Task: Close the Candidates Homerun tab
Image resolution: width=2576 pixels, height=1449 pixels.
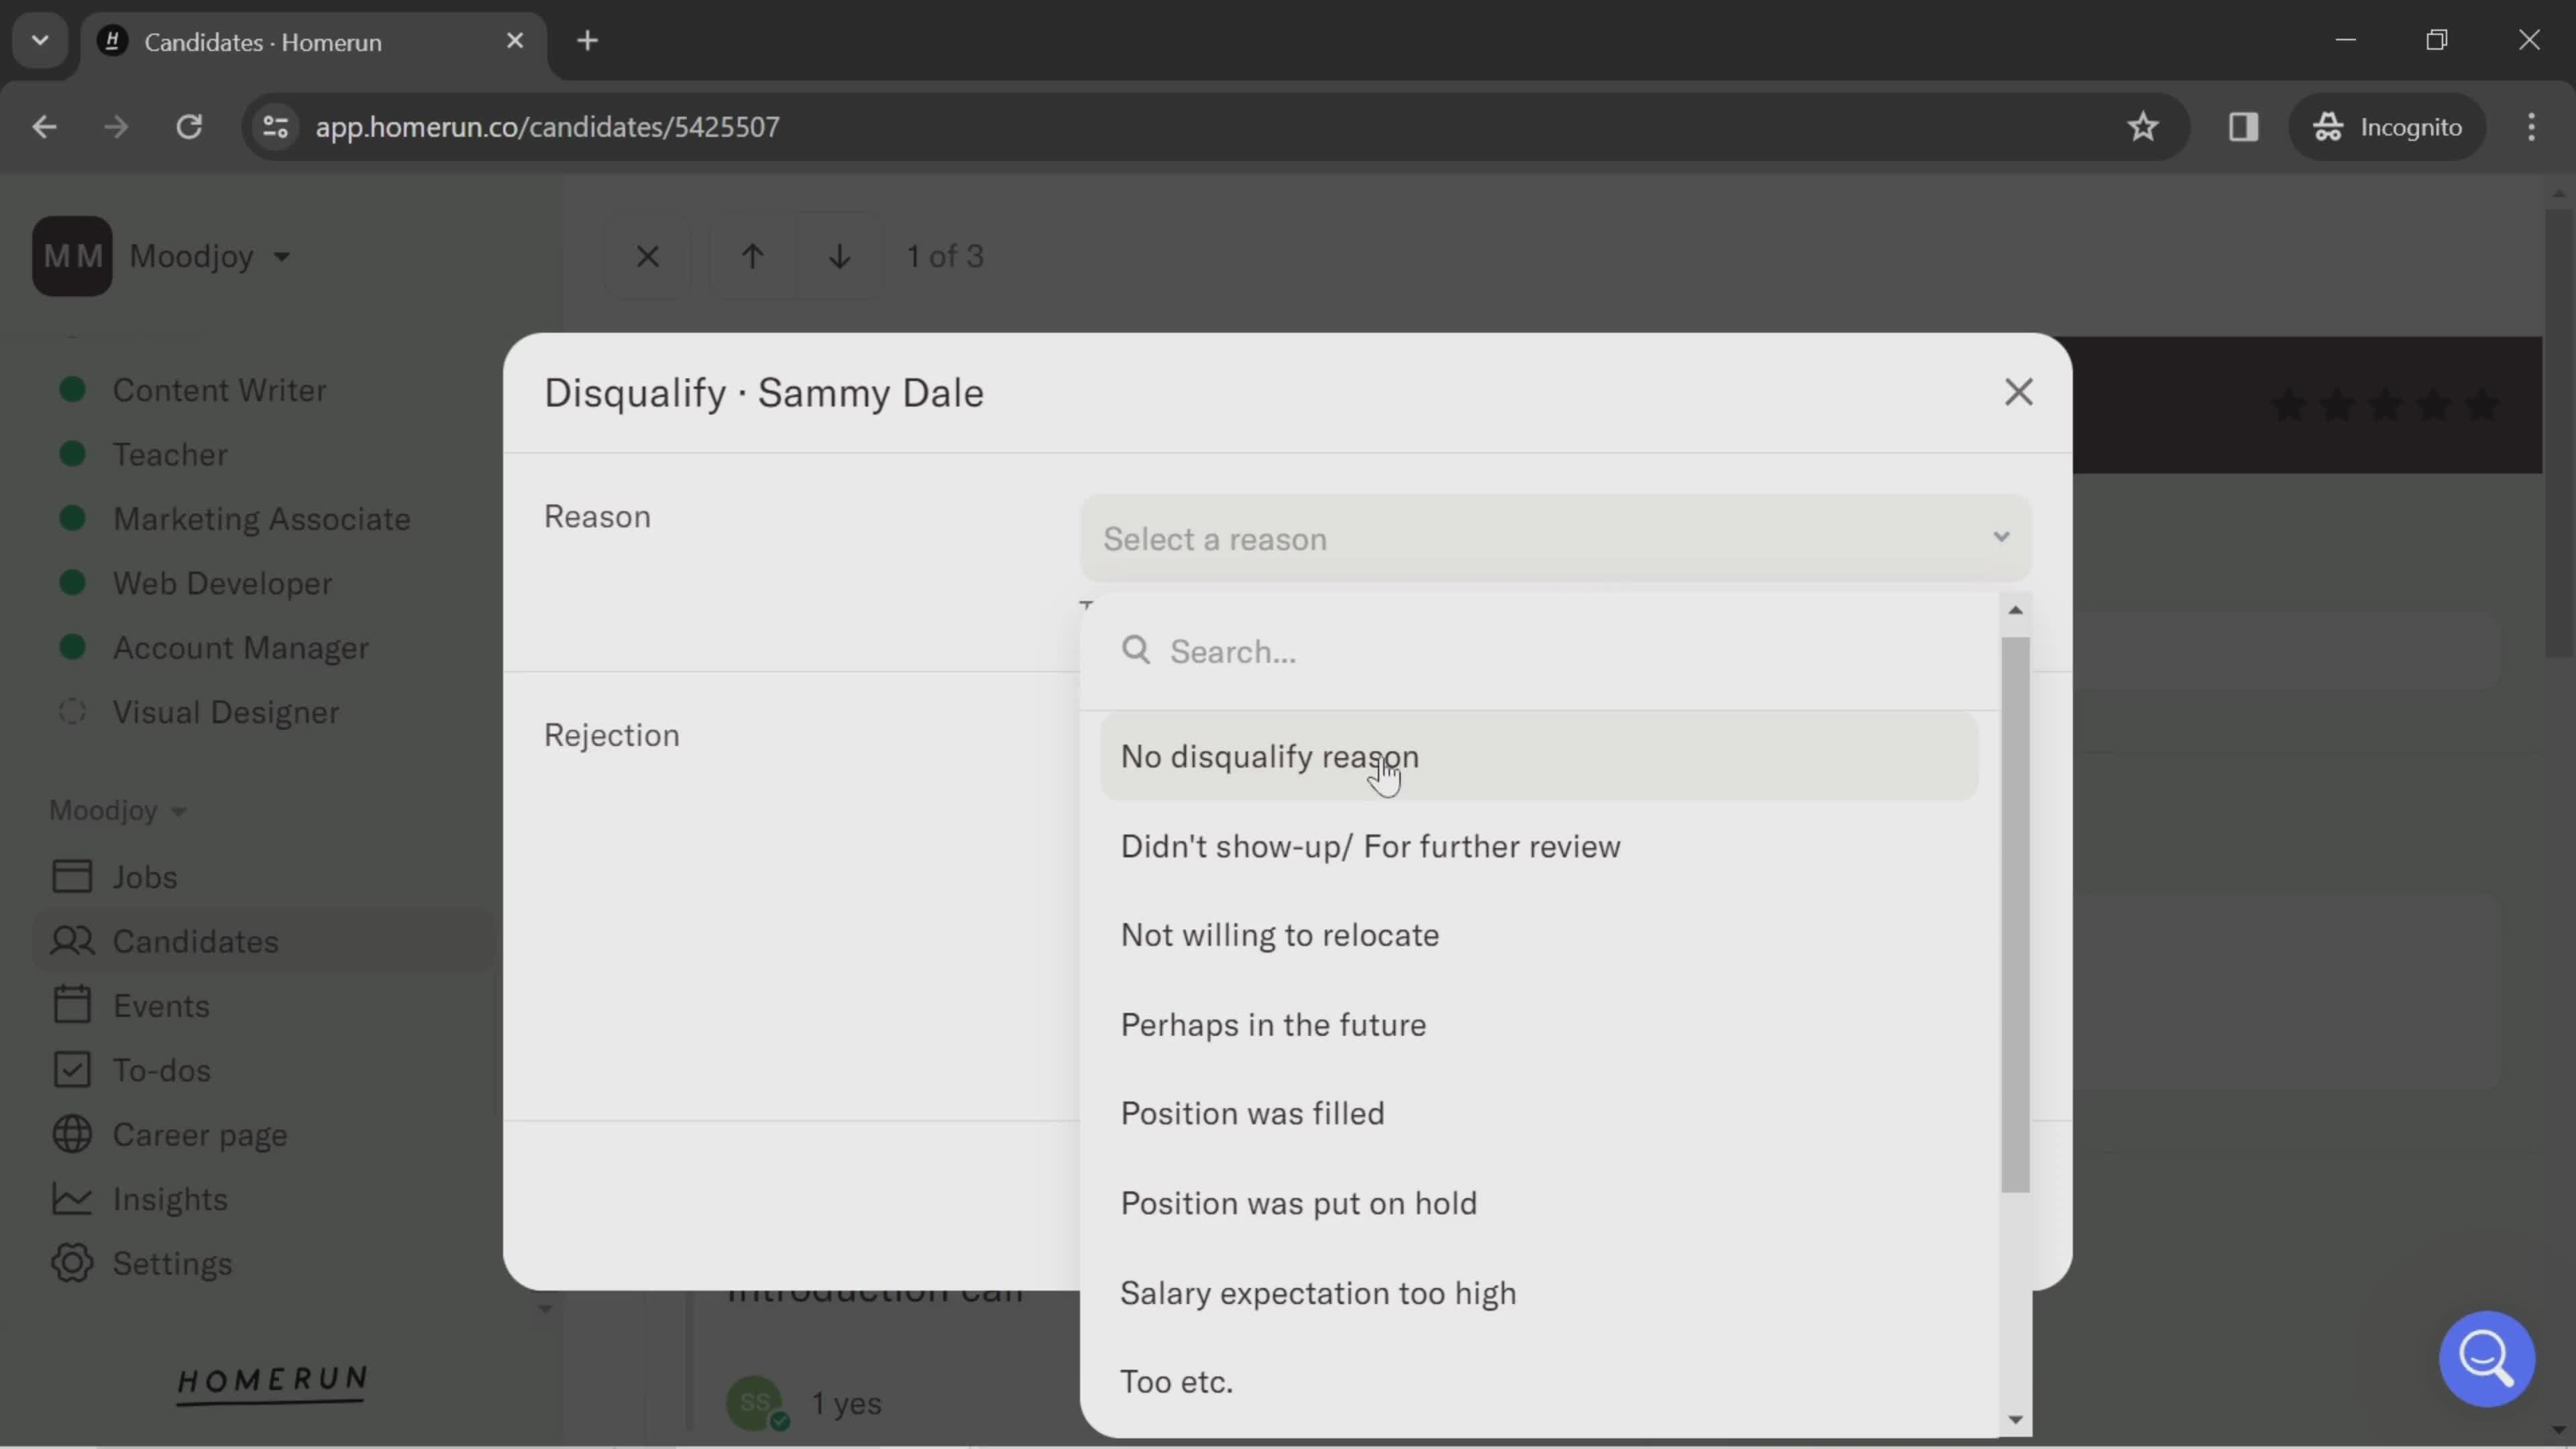Action: point(515,41)
